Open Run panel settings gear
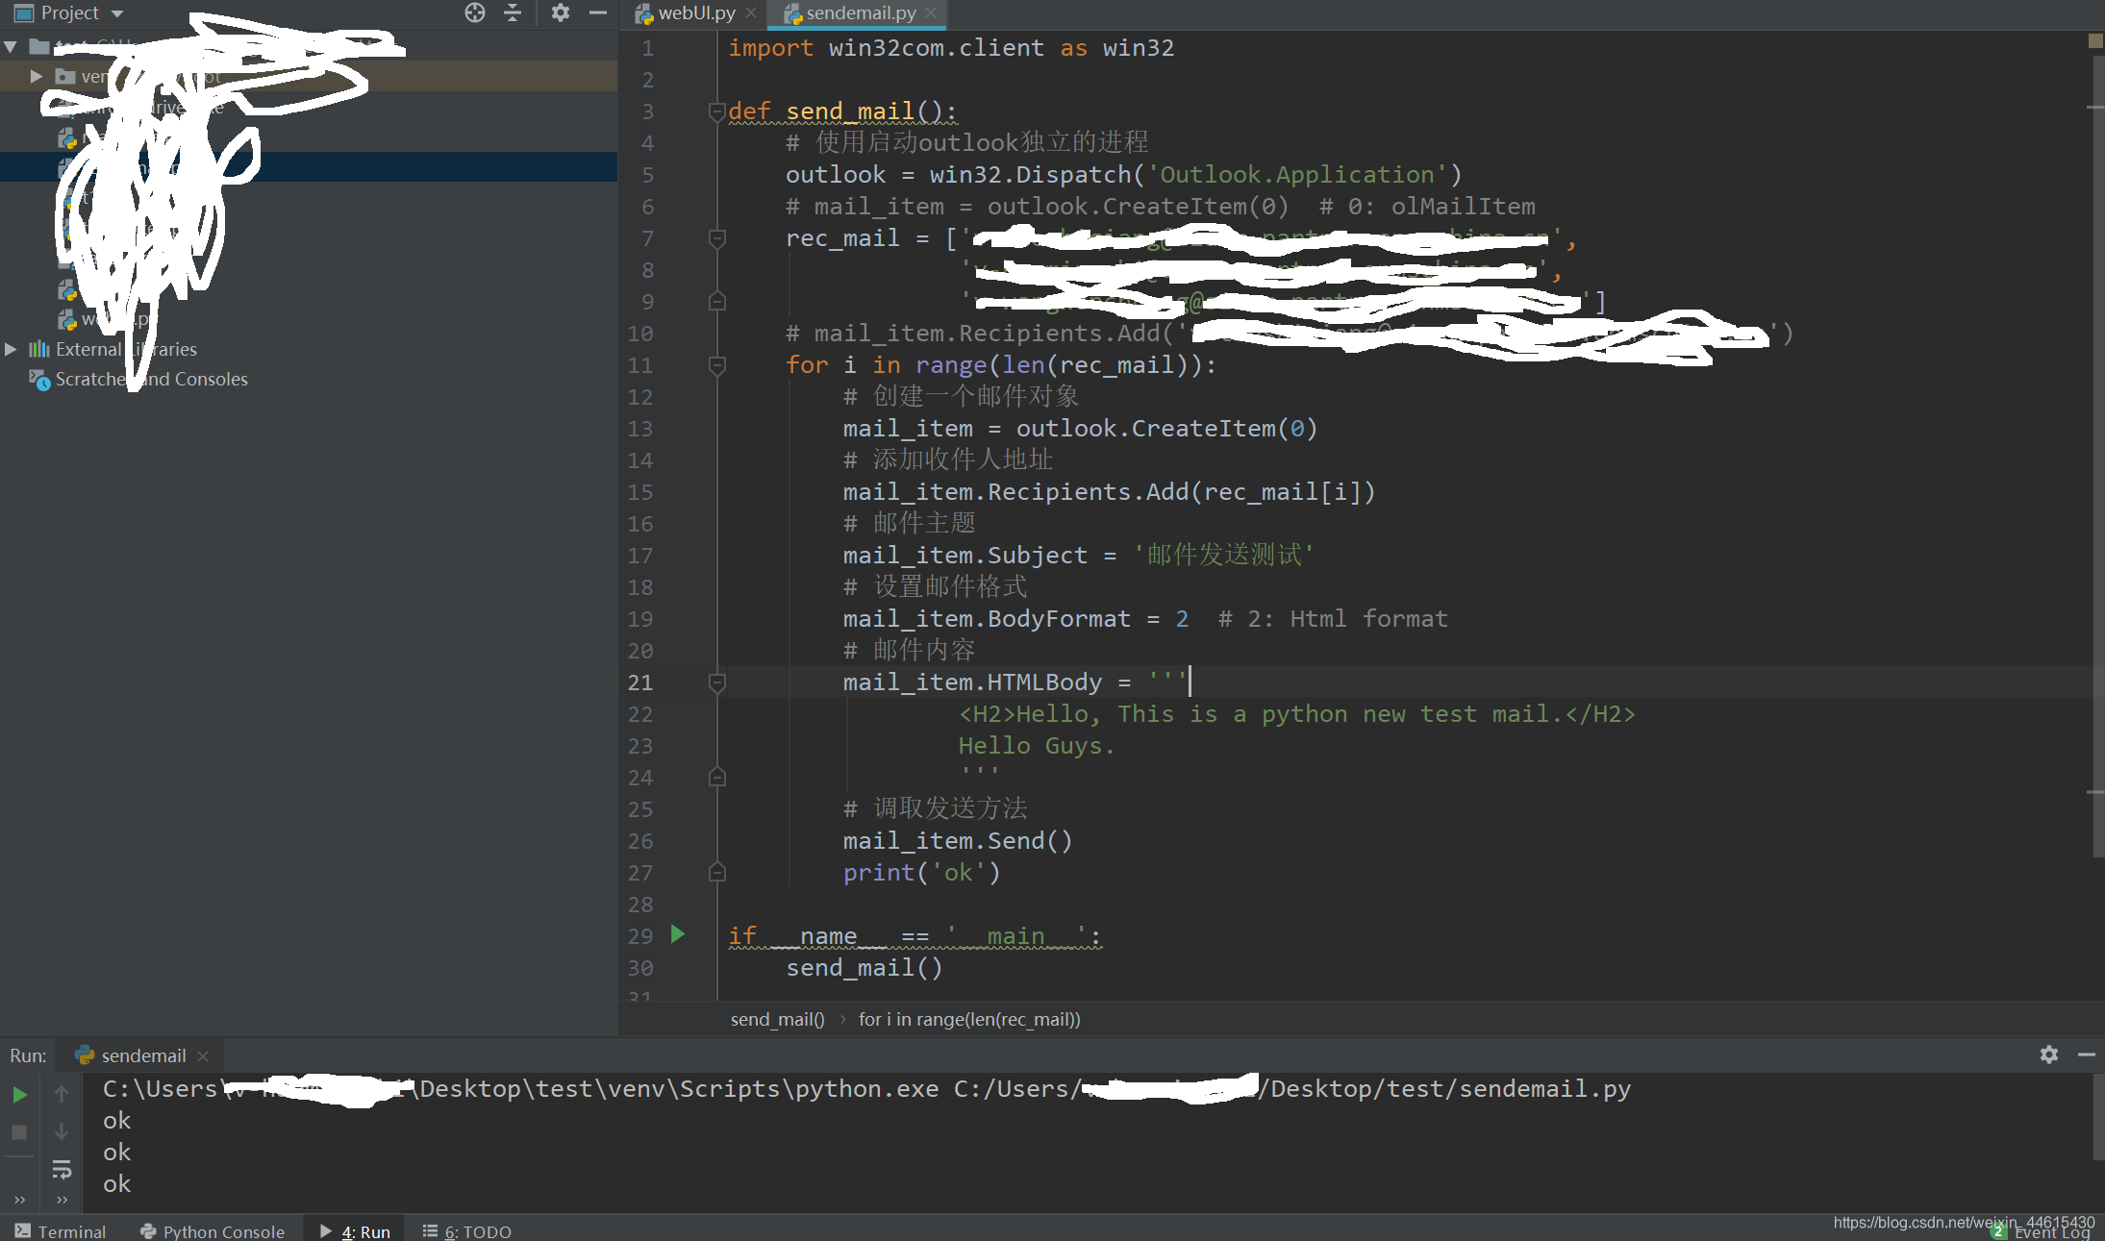2105x1241 pixels. click(2049, 1055)
